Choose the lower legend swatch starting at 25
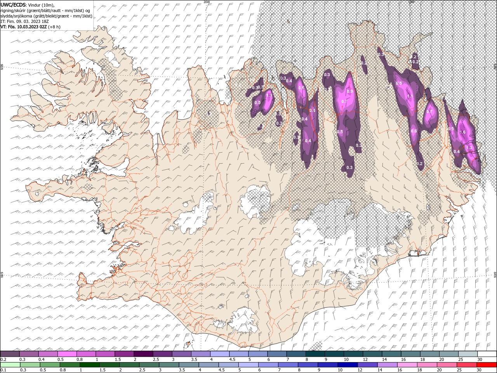Screen dimensions: 497x373 466,365
